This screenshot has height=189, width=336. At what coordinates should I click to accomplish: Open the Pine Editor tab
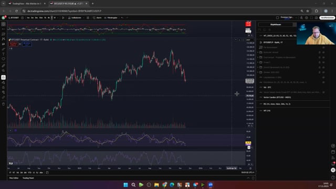[14, 178]
